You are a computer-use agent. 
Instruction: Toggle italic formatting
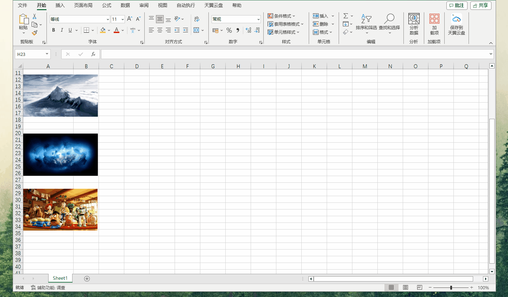[x=62, y=30]
